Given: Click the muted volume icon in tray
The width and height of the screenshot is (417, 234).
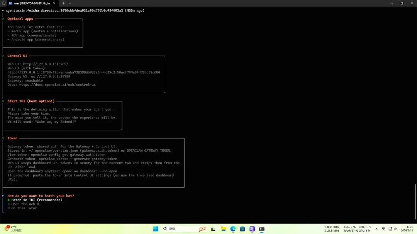Looking at the screenshot, I should (x=395, y=229).
